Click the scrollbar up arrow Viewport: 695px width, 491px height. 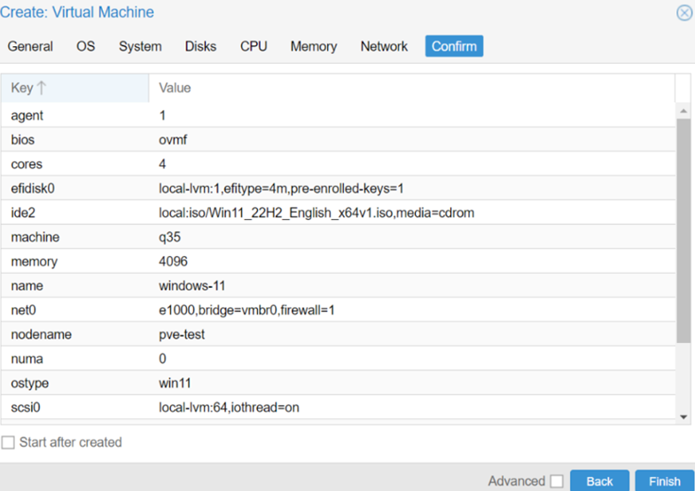[x=683, y=111]
